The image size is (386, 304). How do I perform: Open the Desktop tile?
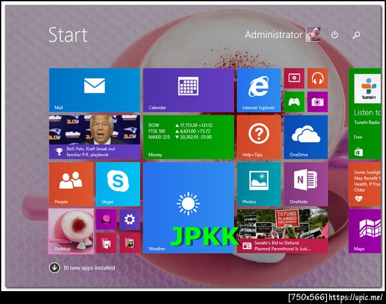click(71, 231)
